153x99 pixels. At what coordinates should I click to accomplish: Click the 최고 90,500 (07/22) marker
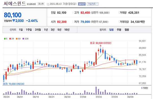tap(101, 43)
